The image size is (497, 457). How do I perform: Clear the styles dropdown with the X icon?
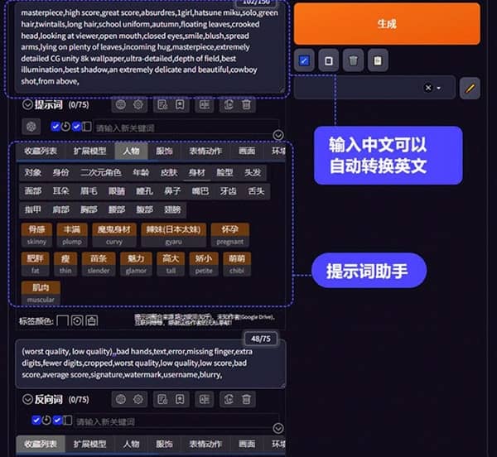427,88
